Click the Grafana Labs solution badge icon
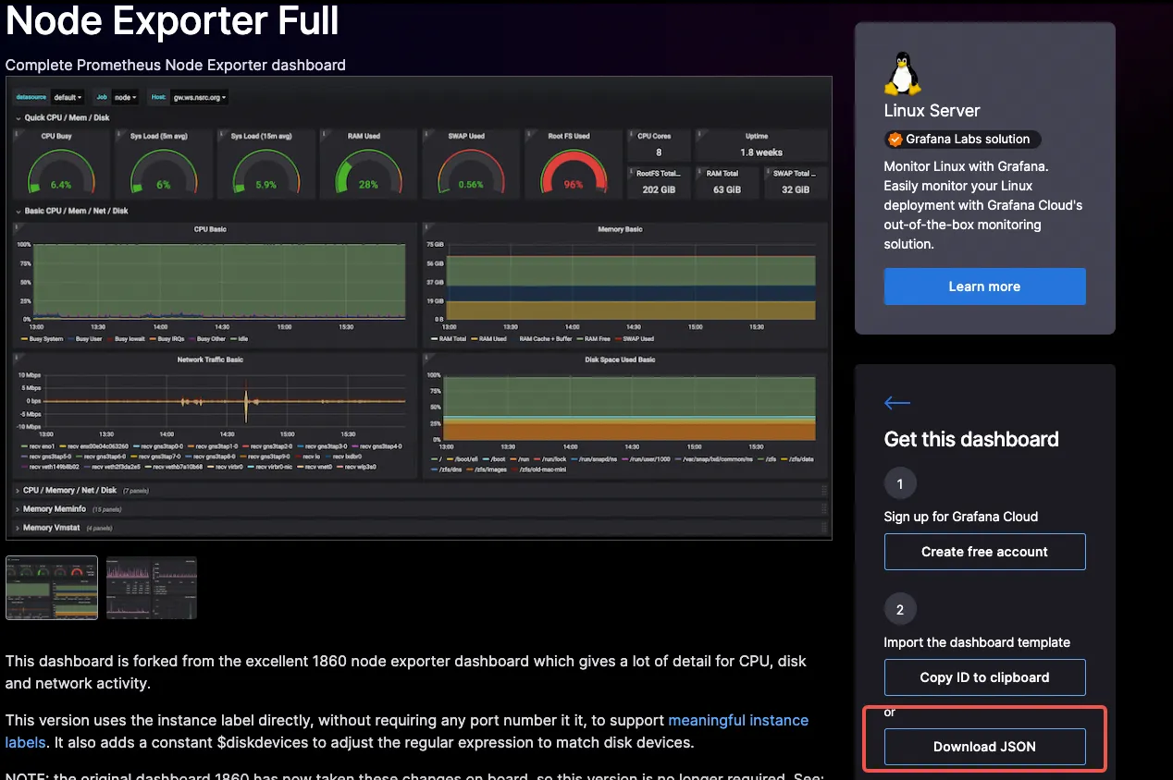 [895, 140]
